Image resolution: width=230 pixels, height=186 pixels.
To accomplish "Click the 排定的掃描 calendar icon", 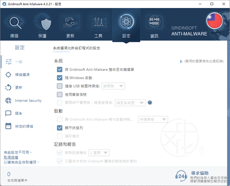I will click(x=8, y=126).
